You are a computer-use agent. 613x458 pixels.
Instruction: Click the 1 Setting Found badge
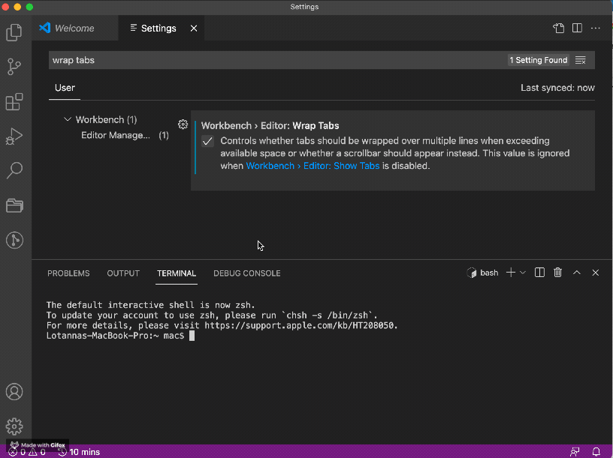click(539, 60)
